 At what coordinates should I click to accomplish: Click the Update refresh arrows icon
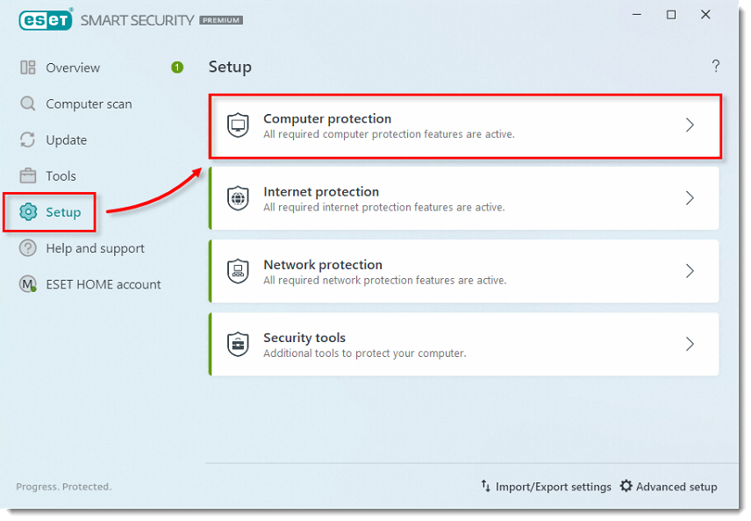click(x=28, y=139)
